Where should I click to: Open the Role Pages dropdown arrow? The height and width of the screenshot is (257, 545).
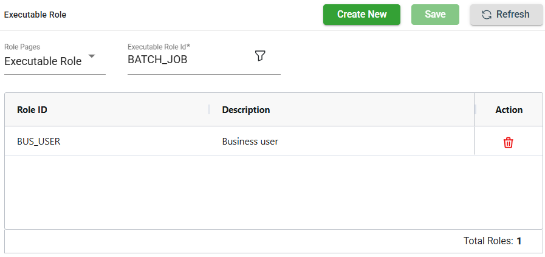click(92, 57)
